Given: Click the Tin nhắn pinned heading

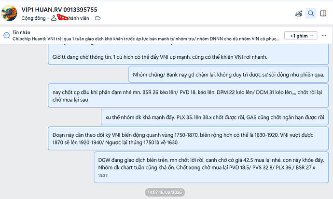Looking at the screenshot, I should point(21,32).
